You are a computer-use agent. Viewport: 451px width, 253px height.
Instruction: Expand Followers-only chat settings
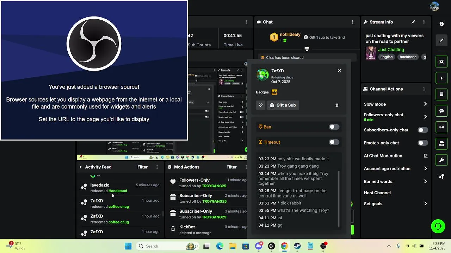pos(425,117)
